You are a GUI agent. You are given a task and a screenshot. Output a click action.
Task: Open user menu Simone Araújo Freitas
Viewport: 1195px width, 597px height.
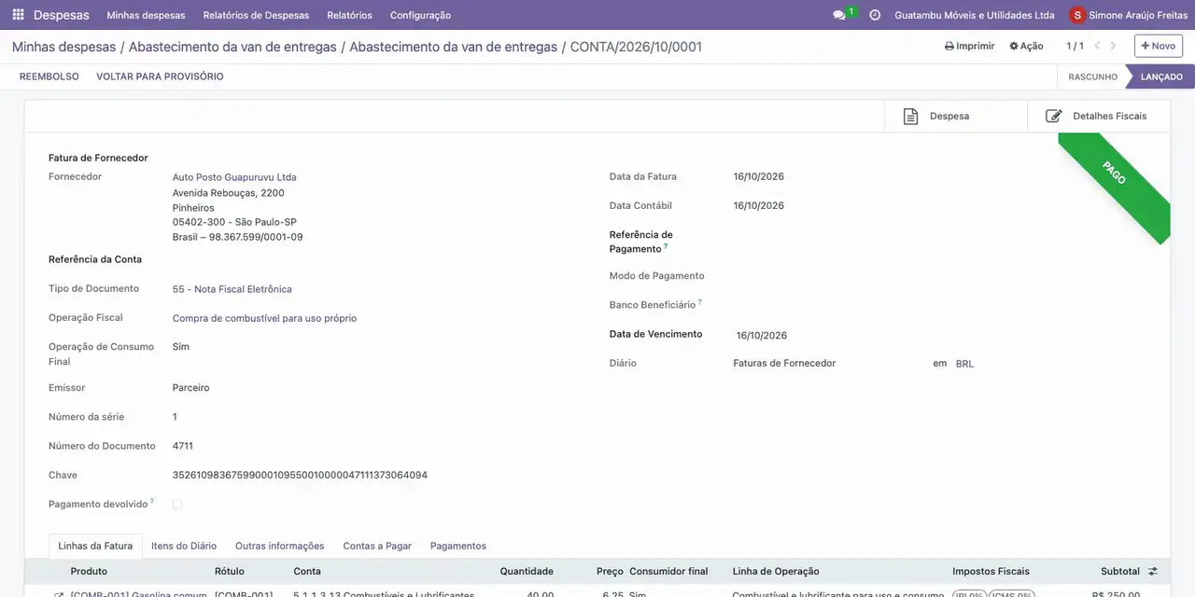tap(1129, 15)
